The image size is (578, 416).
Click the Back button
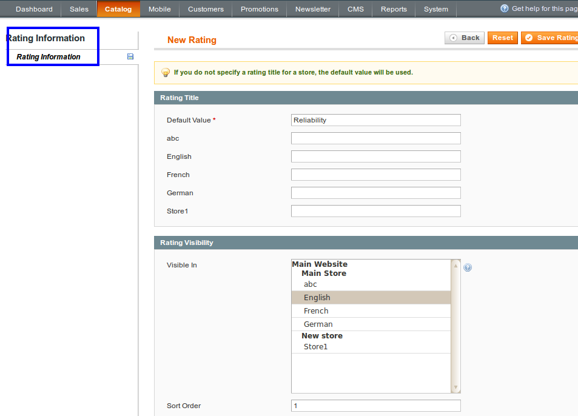(465, 38)
